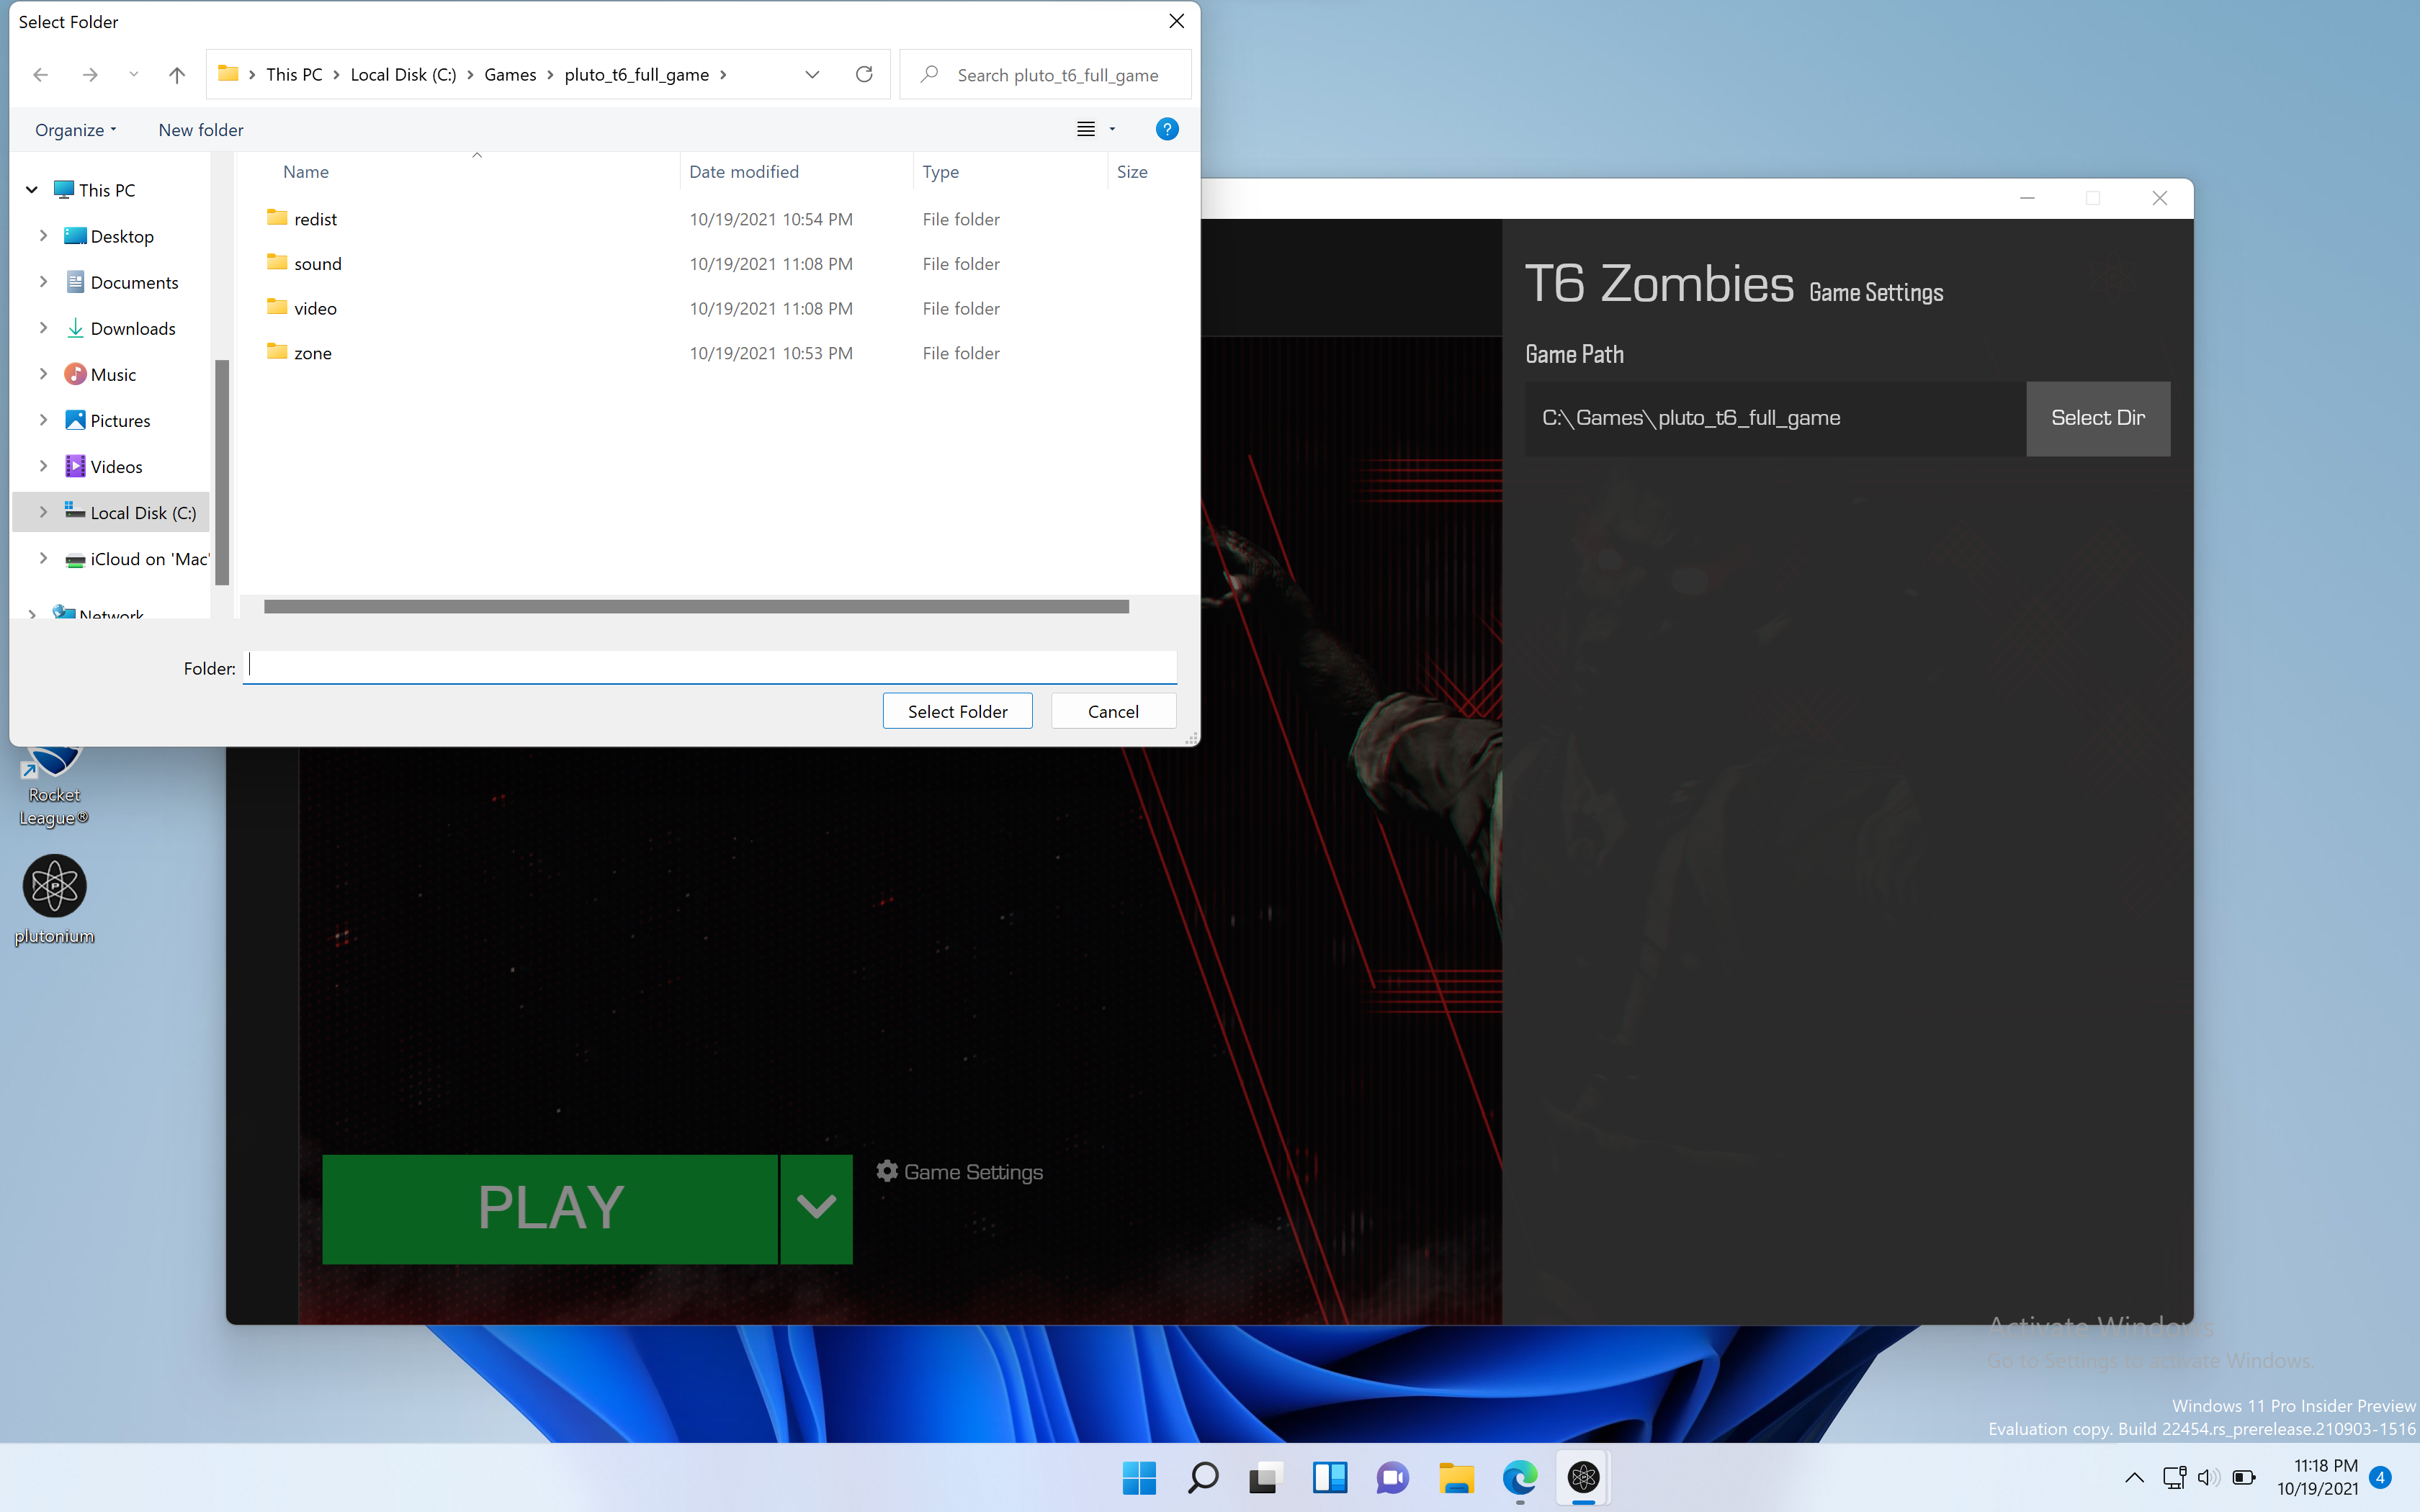Click the Back navigation arrow
The height and width of the screenshot is (1512, 2420).
(x=41, y=75)
